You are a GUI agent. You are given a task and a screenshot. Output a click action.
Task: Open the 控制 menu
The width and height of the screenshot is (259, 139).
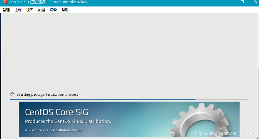pyautogui.click(x=18, y=10)
